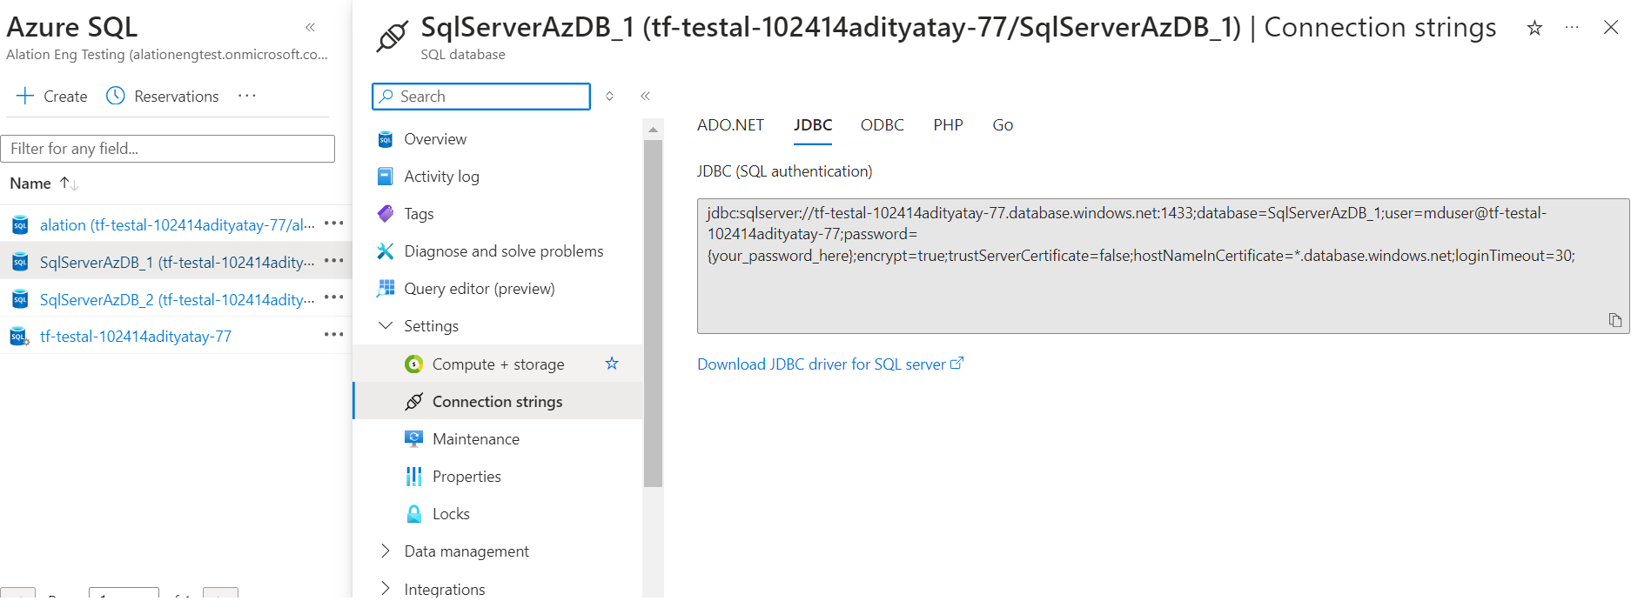Click the Filter for any field box
The image size is (1631, 601).
[x=168, y=149]
